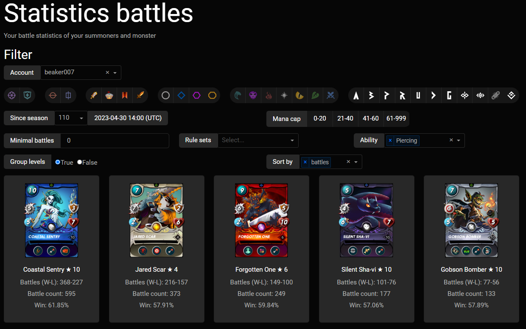Viewport: 526px width, 329px height.
Task: Filter by gold octagon legendary rarity
Action: pos(213,96)
